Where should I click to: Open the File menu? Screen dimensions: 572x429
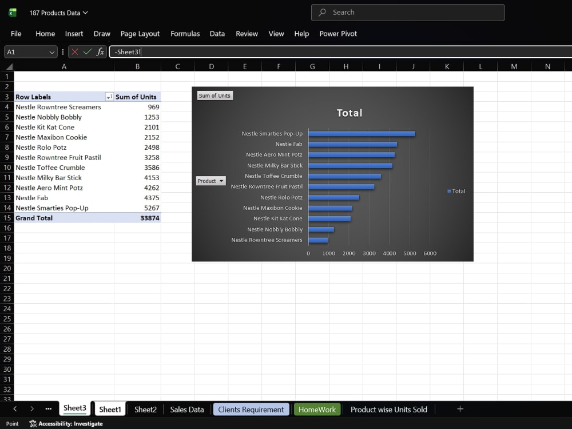[x=16, y=34]
